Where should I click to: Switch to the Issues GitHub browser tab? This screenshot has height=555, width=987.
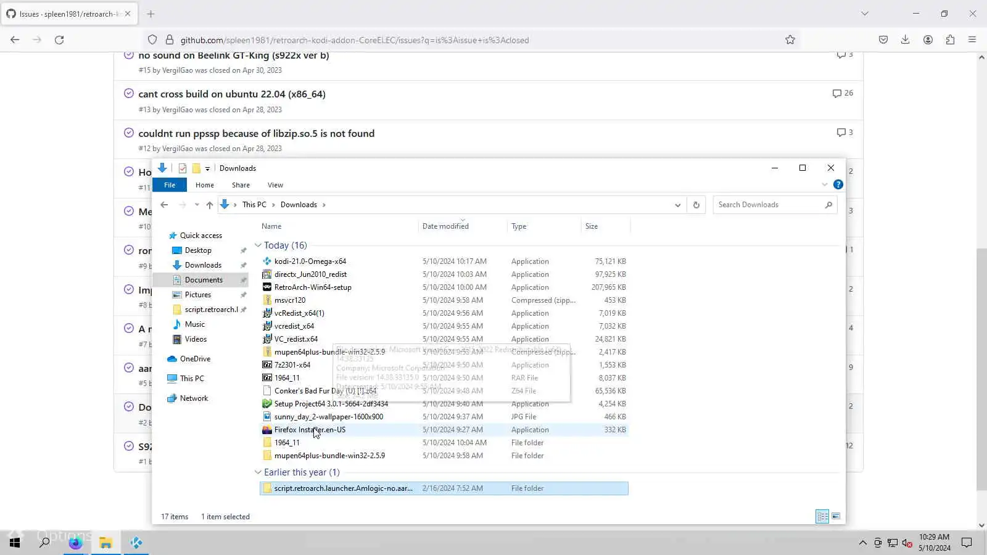68,14
